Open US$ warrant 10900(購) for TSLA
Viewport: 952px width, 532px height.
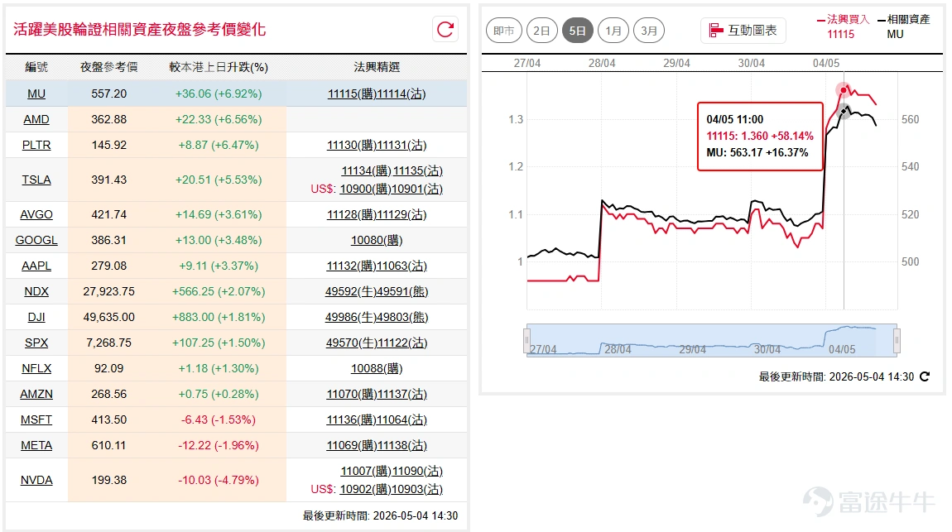[x=364, y=189]
